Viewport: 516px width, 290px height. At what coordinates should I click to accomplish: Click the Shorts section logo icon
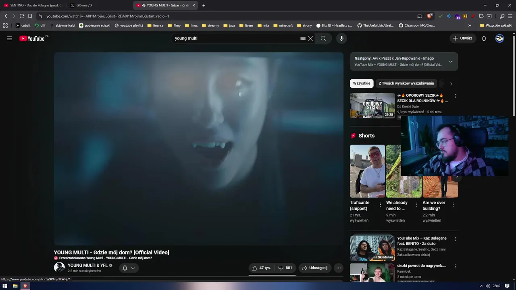tap(354, 136)
